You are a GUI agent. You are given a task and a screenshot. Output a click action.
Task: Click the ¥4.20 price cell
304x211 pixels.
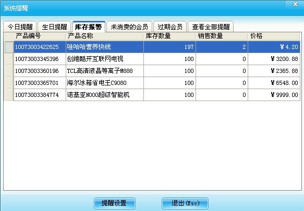274,47
